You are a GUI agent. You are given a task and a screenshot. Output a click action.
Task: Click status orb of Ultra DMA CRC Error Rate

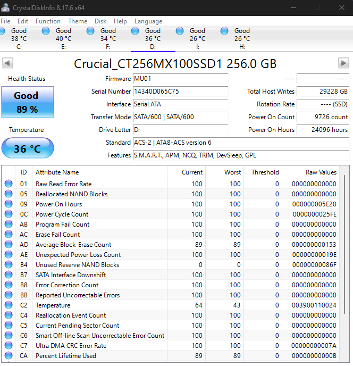tap(9, 345)
